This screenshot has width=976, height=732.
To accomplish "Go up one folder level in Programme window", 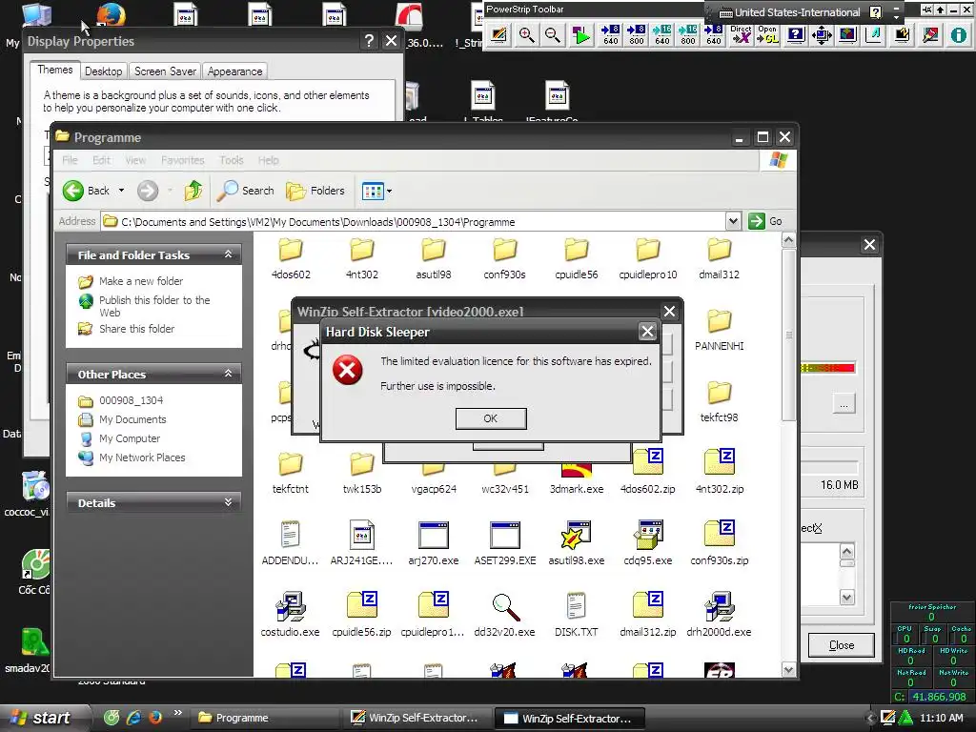I will click(x=193, y=191).
